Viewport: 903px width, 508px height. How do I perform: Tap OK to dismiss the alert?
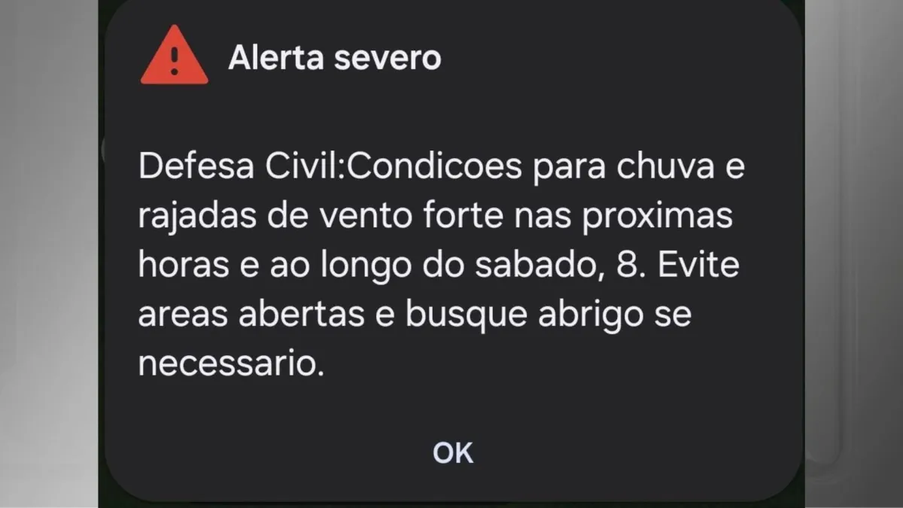point(453,452)
